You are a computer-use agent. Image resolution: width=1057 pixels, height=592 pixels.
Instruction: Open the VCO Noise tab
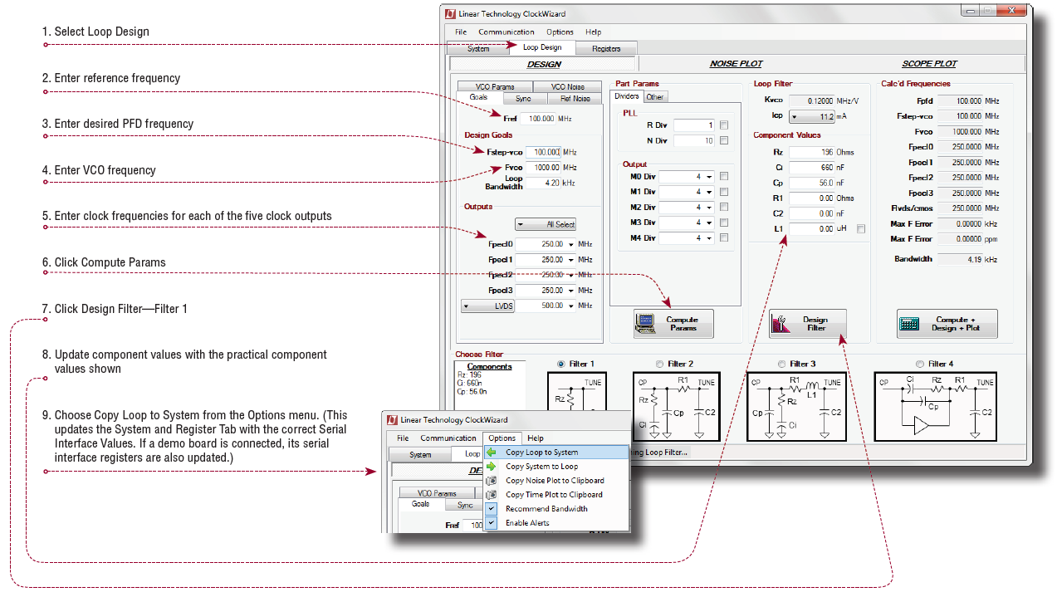point(565,86)
